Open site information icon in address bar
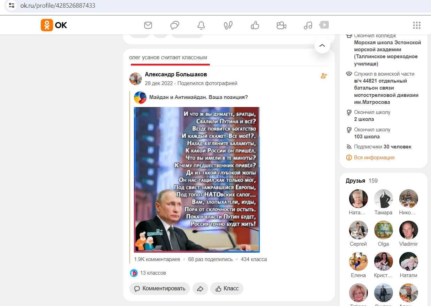Viewport: 431px width, 306px height. [x=12, y=6]
